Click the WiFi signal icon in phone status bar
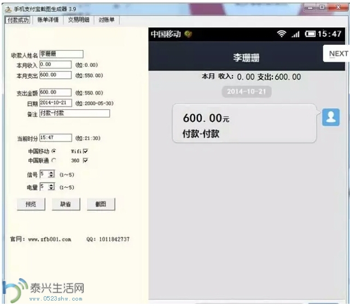 click(282, 34)
